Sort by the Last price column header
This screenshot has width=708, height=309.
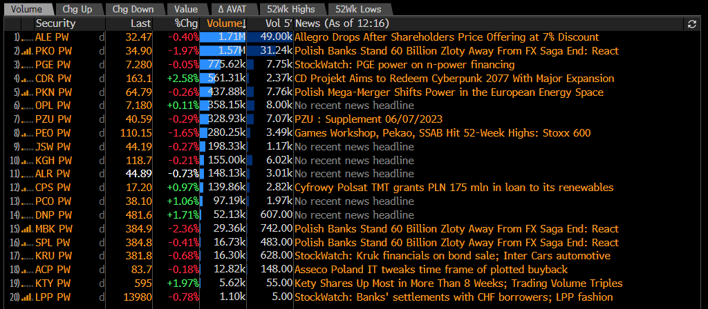141,23
